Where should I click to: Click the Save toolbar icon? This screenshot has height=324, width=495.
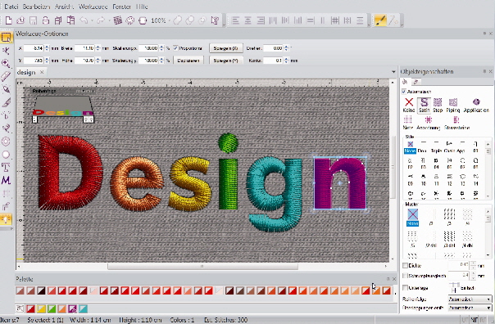click(x=33, y=20)
